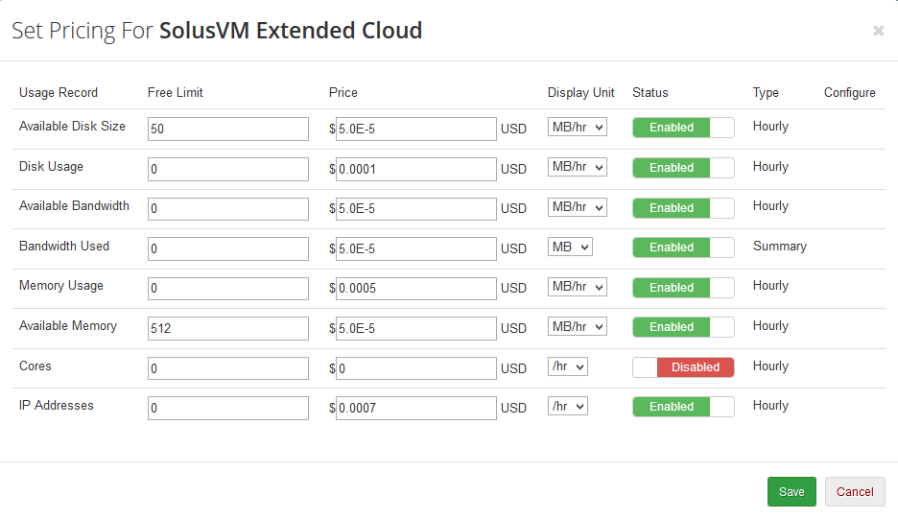The height and width of the screenshot is (519, 898).
Task: Click the Memory Usage row label
Action: (x=61, y=285)
